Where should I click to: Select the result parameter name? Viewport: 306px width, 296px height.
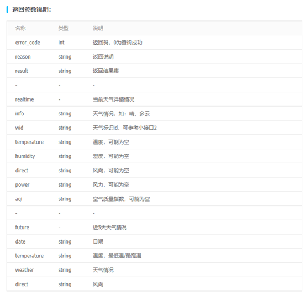(x=22, y=71)
